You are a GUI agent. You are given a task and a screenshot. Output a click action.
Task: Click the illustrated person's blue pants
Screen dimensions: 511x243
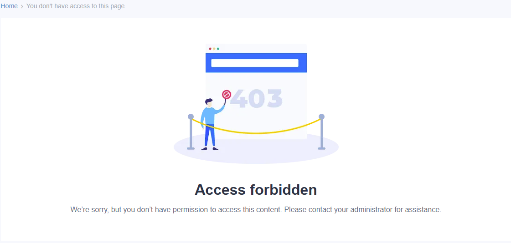coord(210,136)
